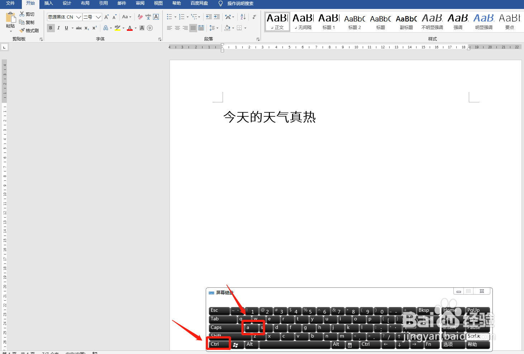Switch to the 插入 ribbon tab
524x354 pixels.
click(48, 4)
